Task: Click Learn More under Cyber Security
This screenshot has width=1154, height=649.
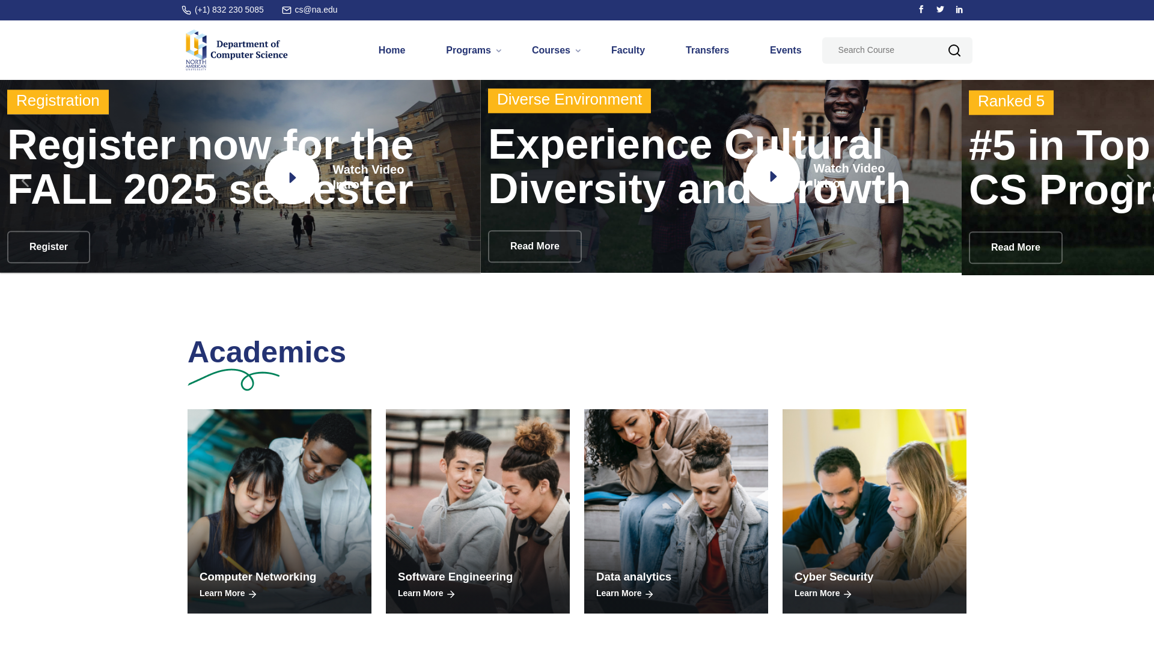Action: [x=817, y=594]
